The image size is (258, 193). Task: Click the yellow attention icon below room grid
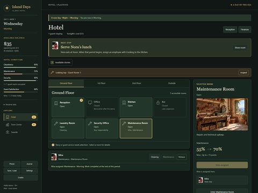53,145
